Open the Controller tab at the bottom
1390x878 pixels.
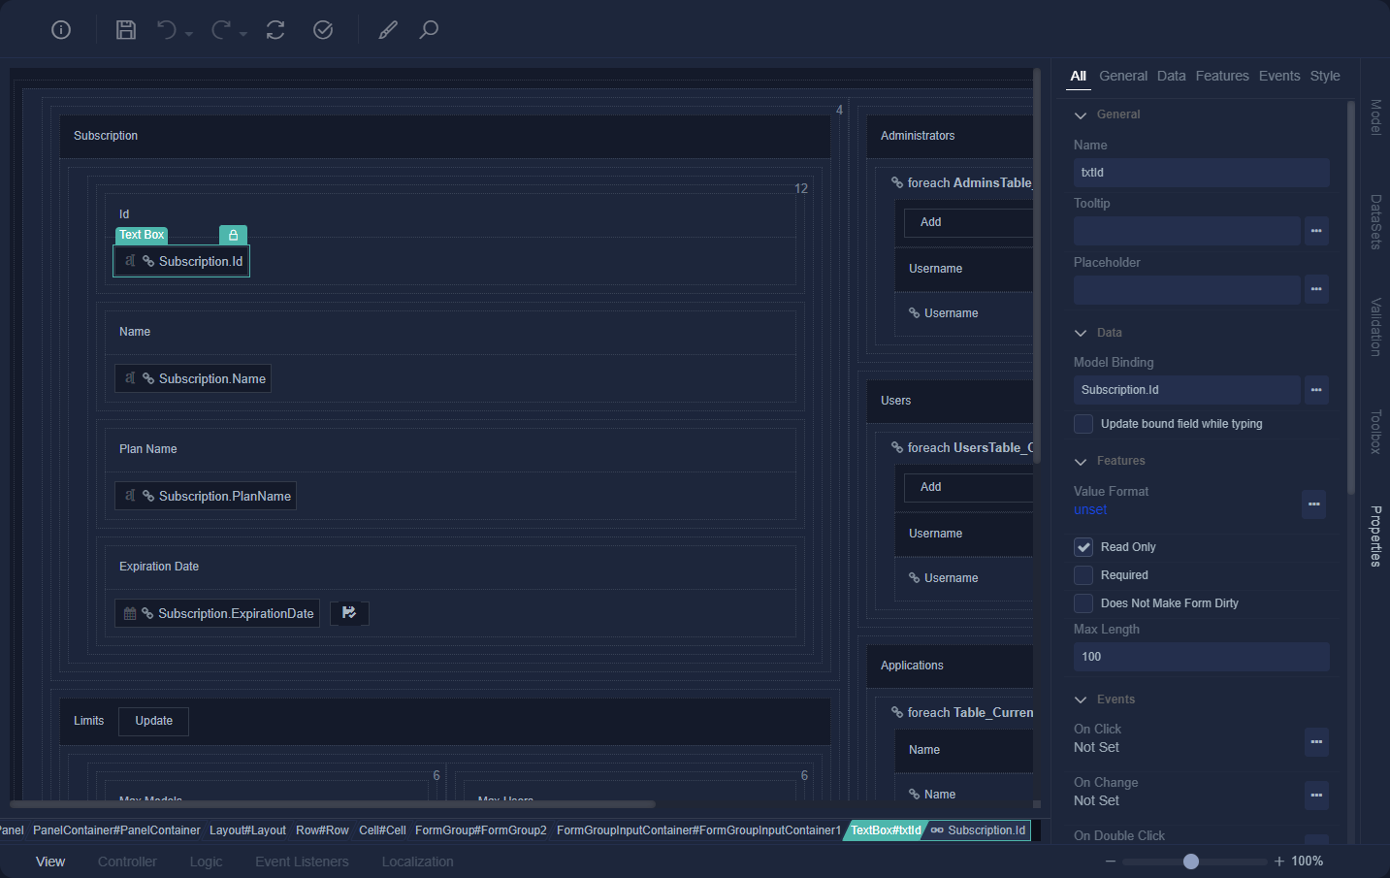tap(127, 862)
